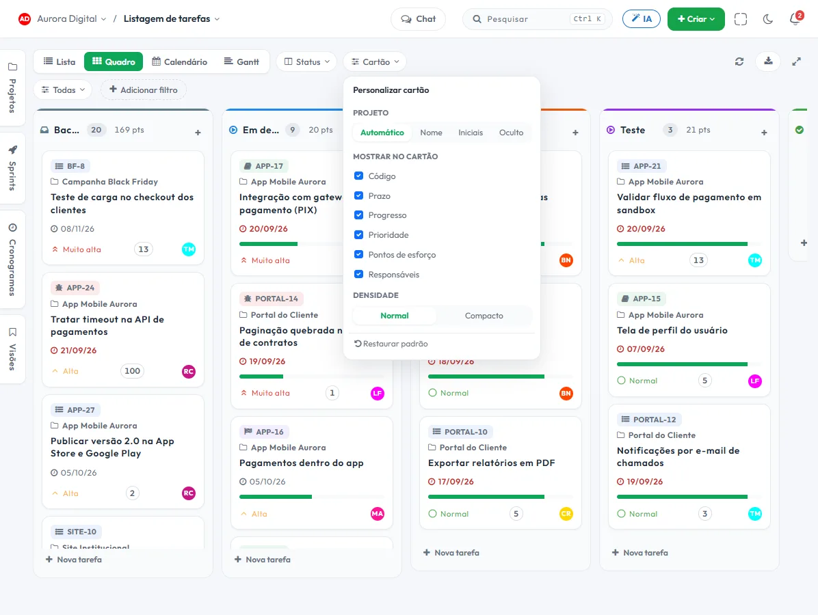The height and width of the screenshot is (615, 818).
Task: Click green check icon of last column
Action: [800, 130]
